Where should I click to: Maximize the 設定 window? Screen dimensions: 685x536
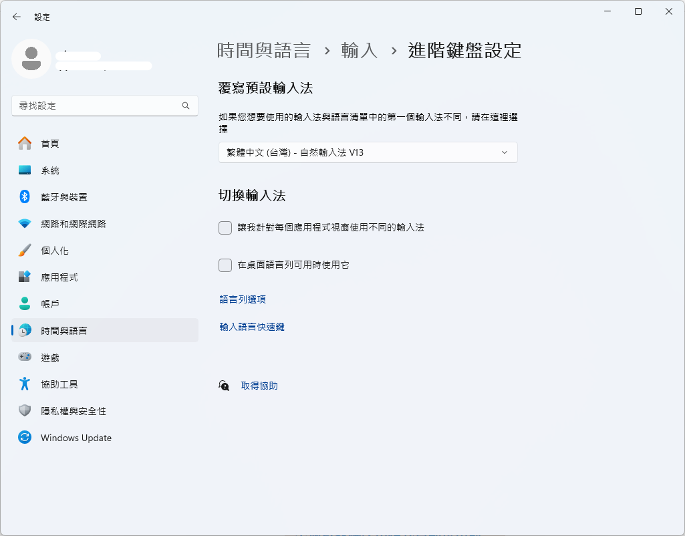coord(638,11)
